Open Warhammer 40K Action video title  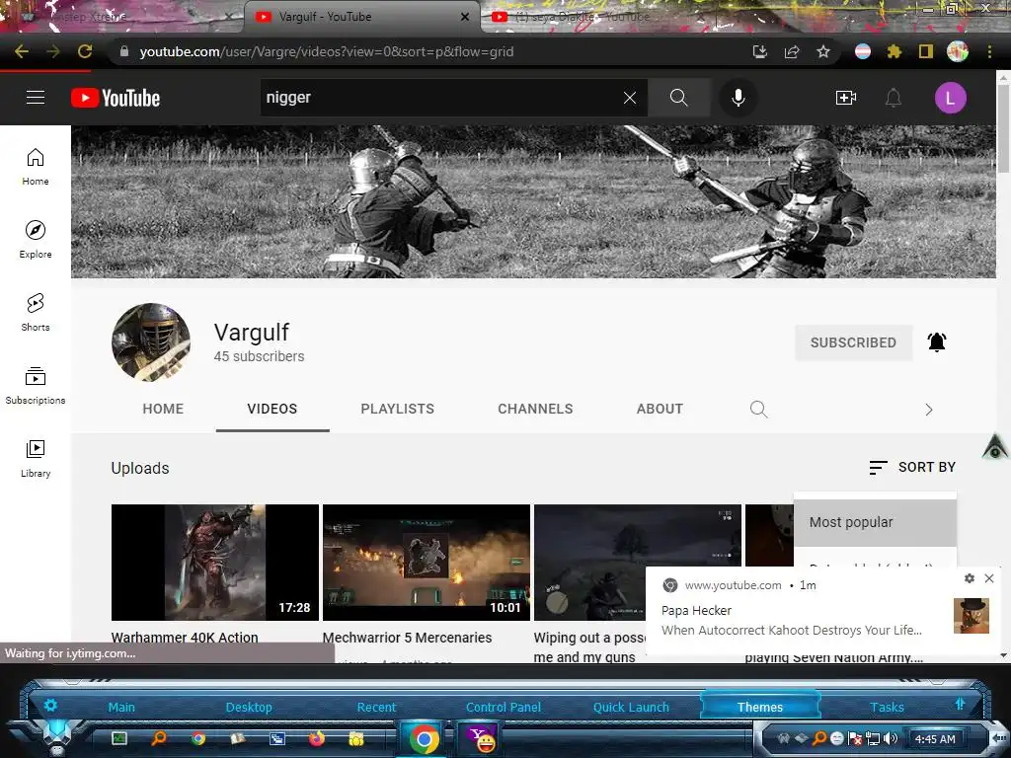point(185,638)
